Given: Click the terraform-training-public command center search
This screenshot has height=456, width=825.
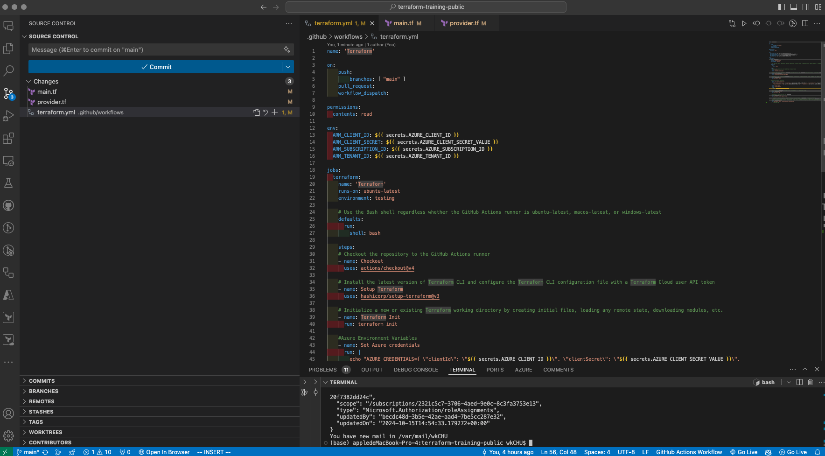Looking at the screenshot, I should click(x=426, y=7).
